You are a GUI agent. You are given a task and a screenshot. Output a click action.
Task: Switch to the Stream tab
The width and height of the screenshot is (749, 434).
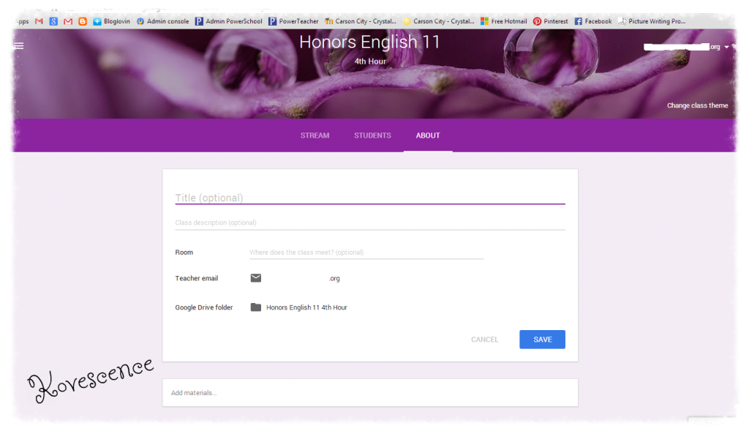click(315, 135)
